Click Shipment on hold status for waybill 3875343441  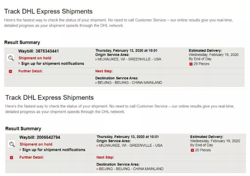point(35,58)
